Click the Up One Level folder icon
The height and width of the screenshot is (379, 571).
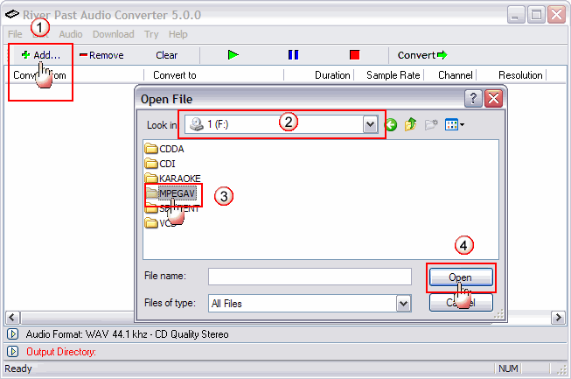click(x=410, y=124)
